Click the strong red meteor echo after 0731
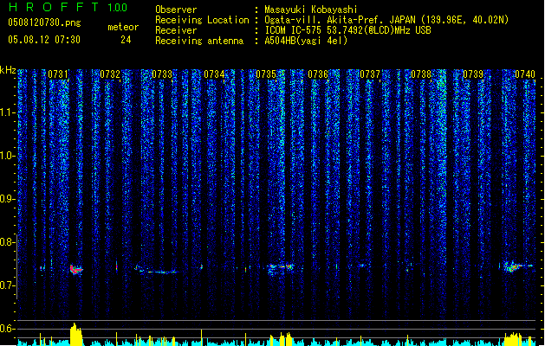This screenshot has height=346, width=545. pyautogui.click(x=75, y=269)
